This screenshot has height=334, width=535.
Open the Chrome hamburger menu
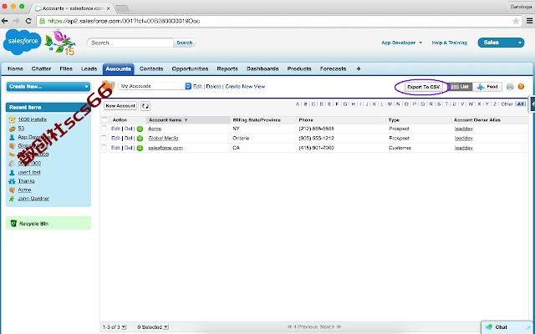[x=529, y=21]
